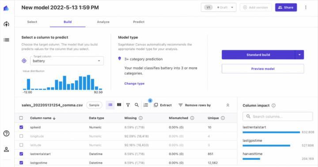Uncheck the lastrentalstart column checkbox

click(21, 154)
